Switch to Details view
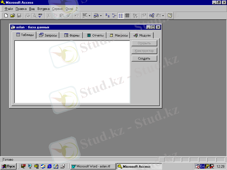The width and height of the screenshot is (227, 170). (127, 16)
